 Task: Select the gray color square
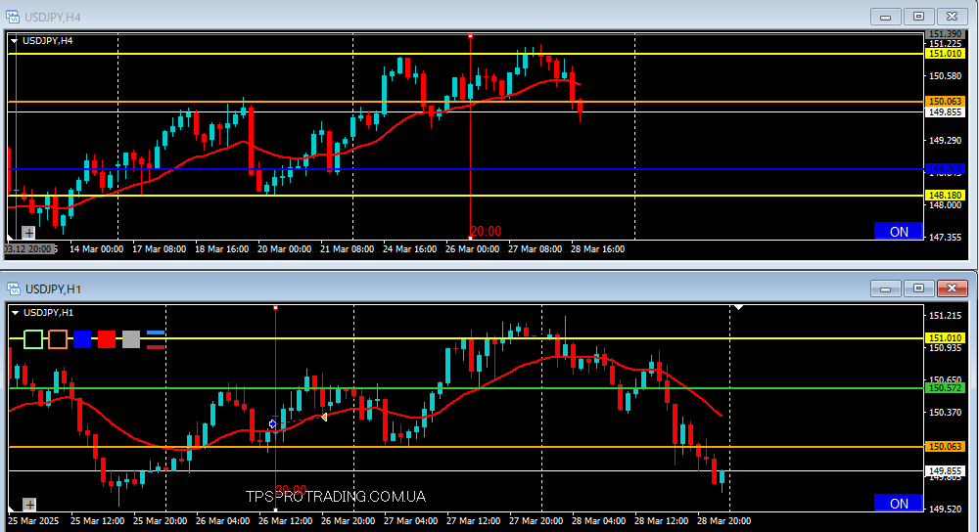coord(131,339)
